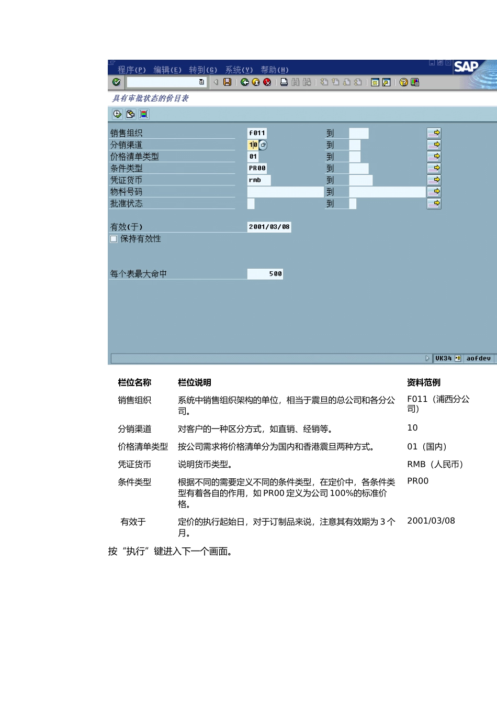The width and height of the screenshot is (497, 704).
Task: Expand the status bar triangle arrow
Action: [427, 358]
